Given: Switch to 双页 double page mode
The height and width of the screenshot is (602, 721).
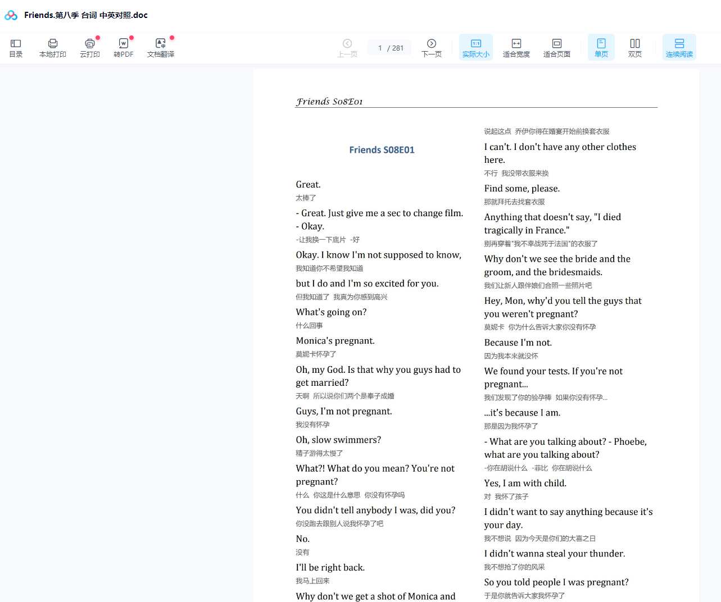Looking at the screenshot, I should point(634,48).
